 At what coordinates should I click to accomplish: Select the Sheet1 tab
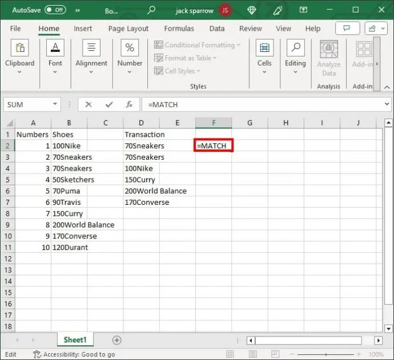[x=75, y=340]
